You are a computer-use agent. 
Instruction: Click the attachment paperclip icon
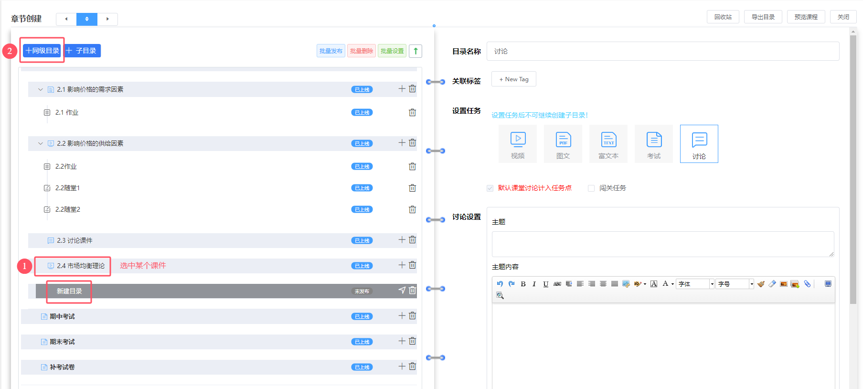[807, 284]
